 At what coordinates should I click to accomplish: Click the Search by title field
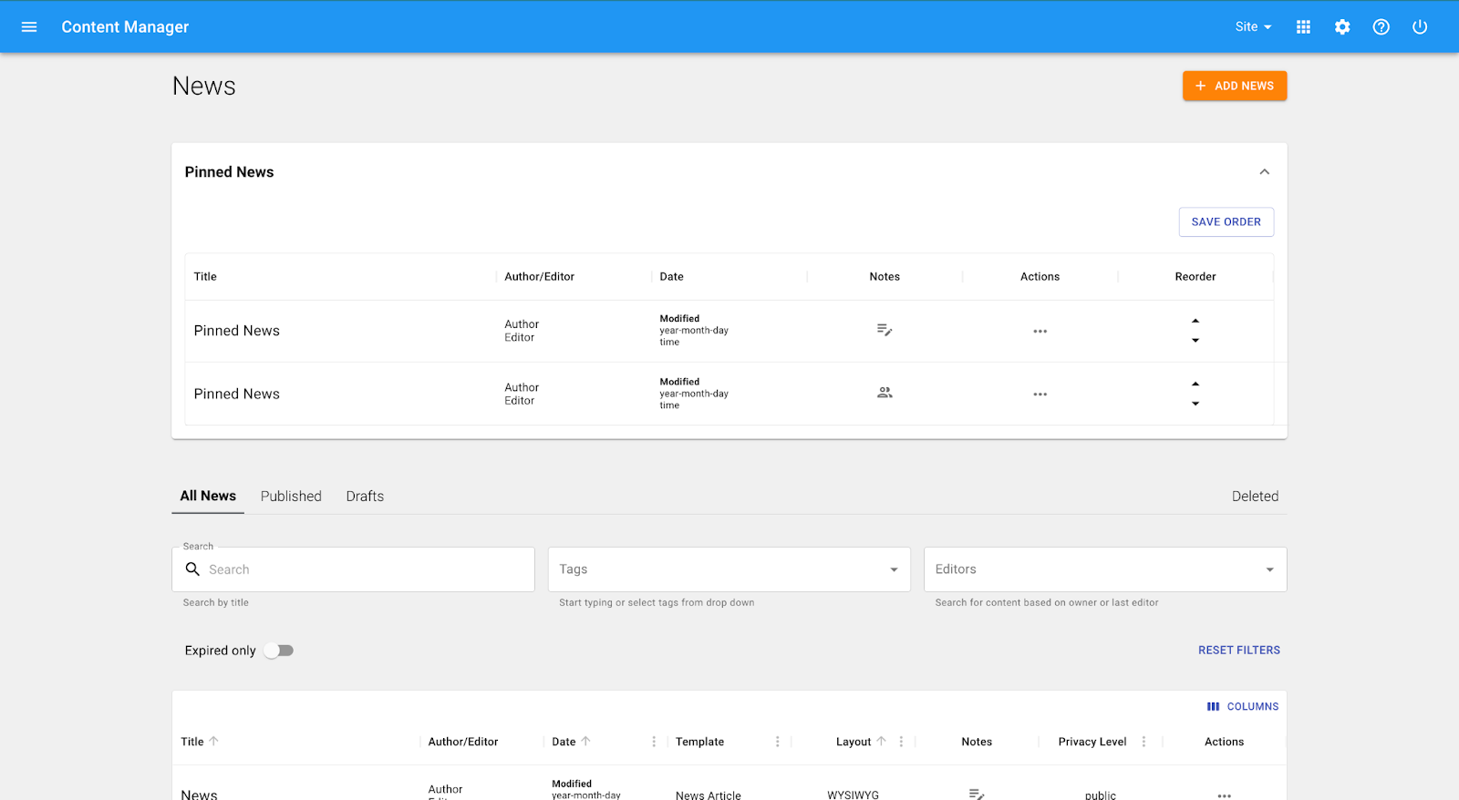[365, 569]
